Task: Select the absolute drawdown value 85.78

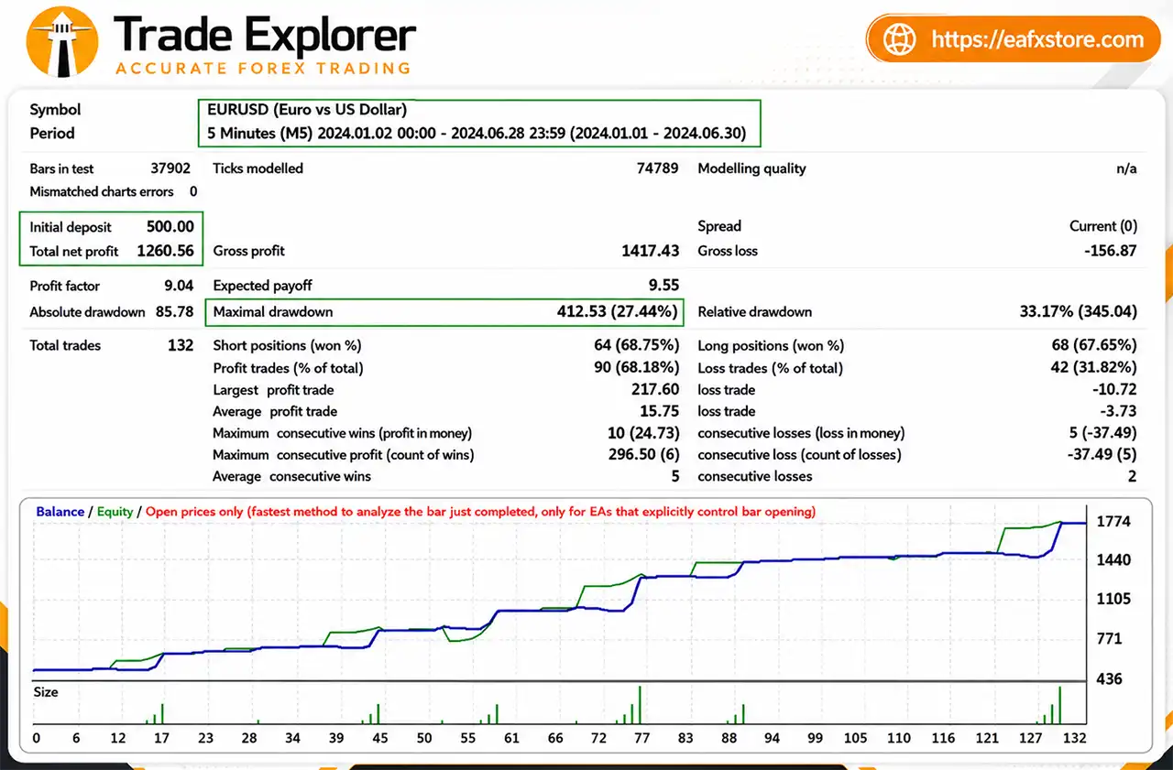Action: pyautogui.click(x=174, y=312)
